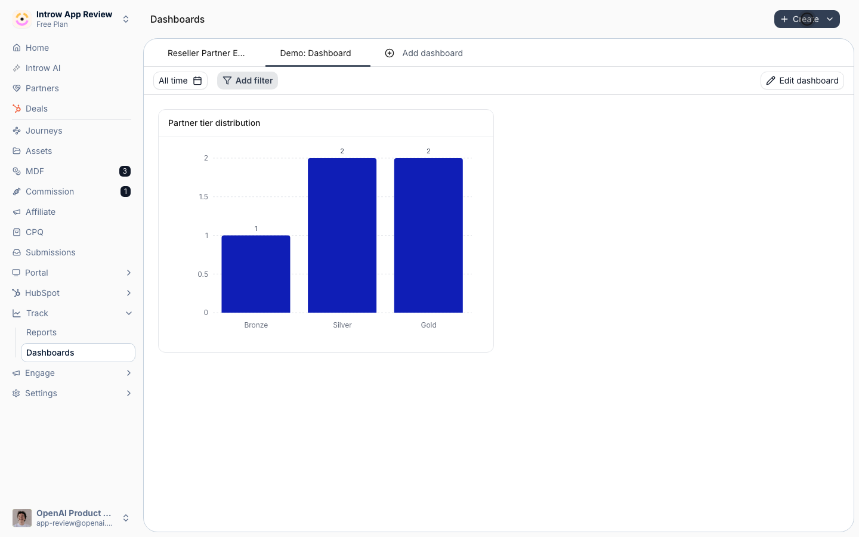Click the MDF notification badge showing 3
Image resolution: width=859 pixels, height=537 pixels.
(x=125, y=171)
